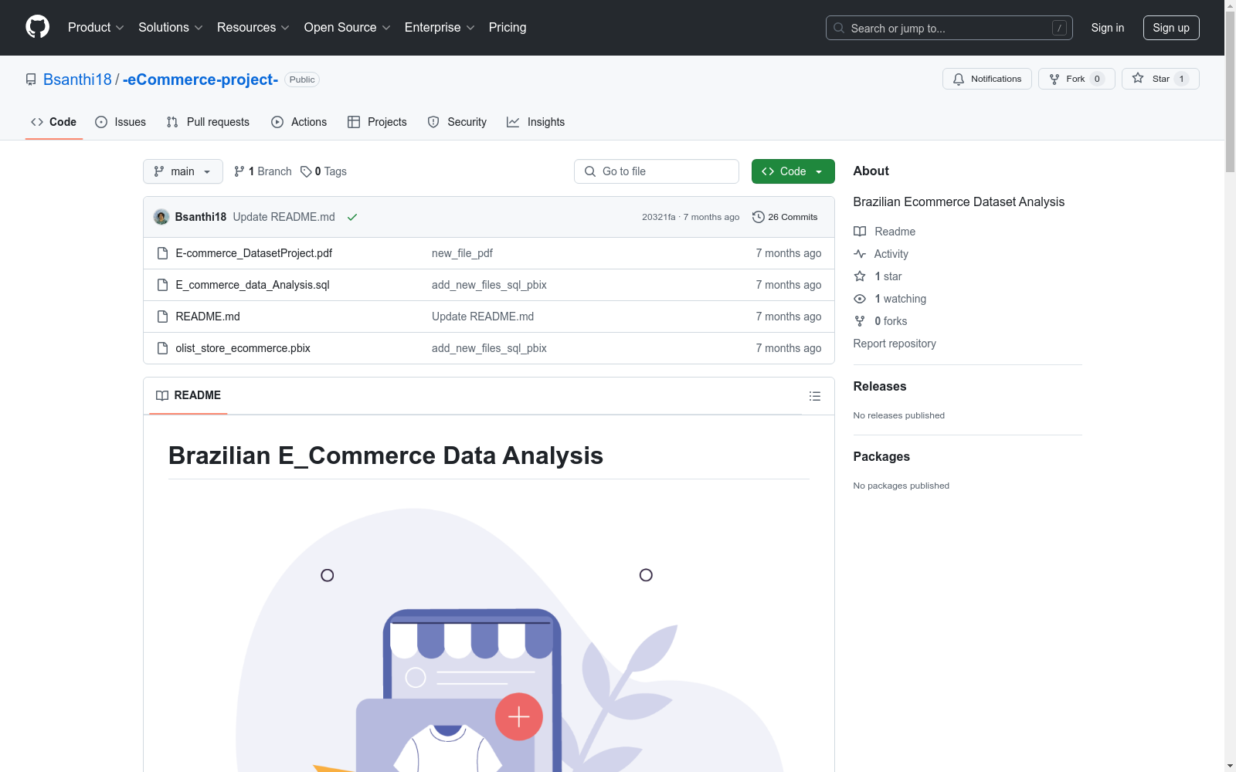The width and height of the screenshot is (1236, 772).
Task: Expand the Resources menu
Action: pos(253,27)
